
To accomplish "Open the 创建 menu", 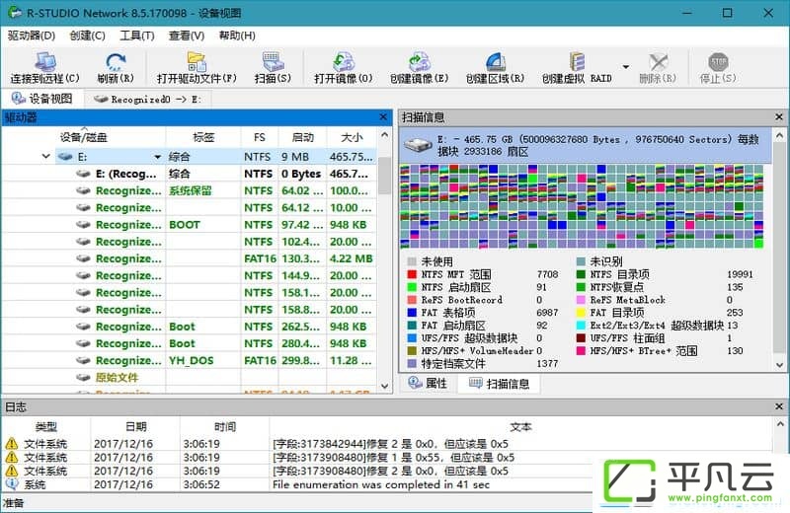I will pyautogui.click(x=87, y=36).
